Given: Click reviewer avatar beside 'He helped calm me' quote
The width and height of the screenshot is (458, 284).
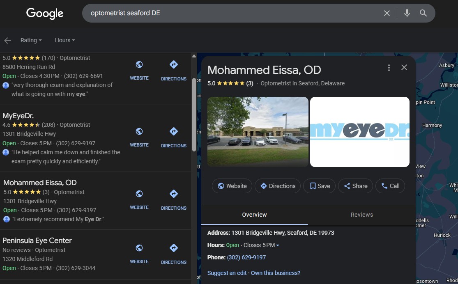Looking at the screenshot, I should [6, 152].
